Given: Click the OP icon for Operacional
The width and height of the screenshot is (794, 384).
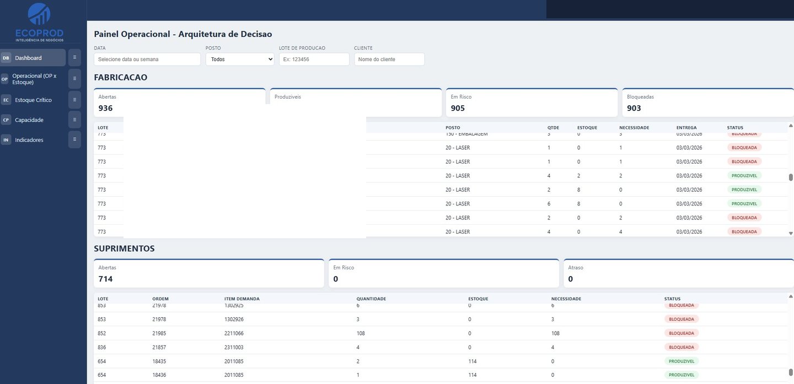Looking at the screenshot, I should pos(5,79).
